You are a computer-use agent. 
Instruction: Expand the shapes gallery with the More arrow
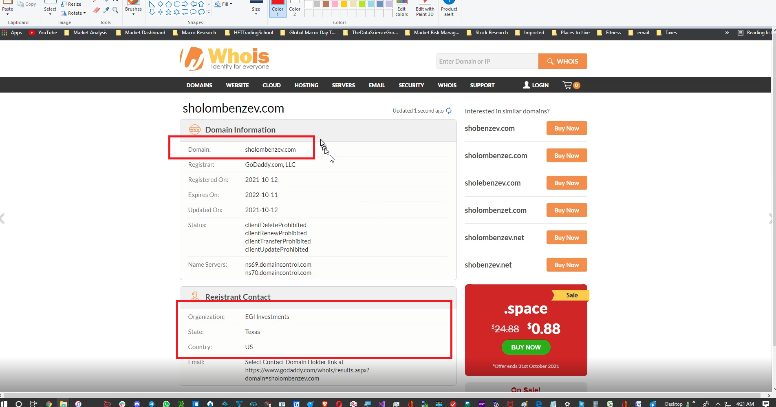[209, 13]
